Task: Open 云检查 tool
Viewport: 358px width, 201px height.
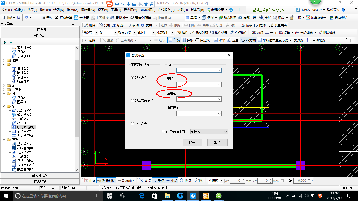Action: 82,18
